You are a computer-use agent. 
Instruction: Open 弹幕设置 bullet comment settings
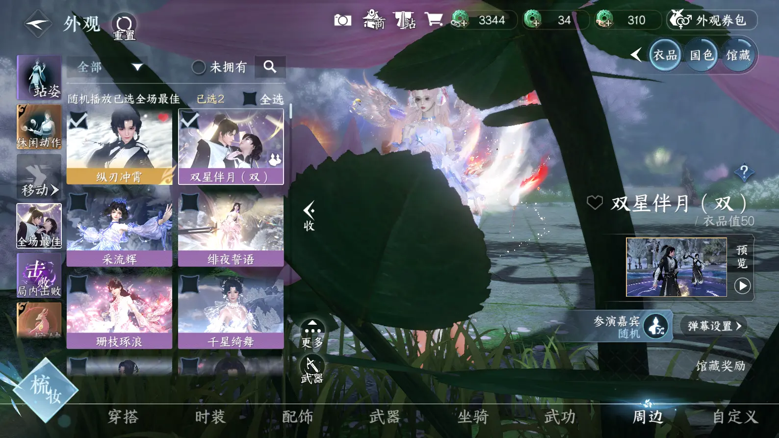point(714,326)
